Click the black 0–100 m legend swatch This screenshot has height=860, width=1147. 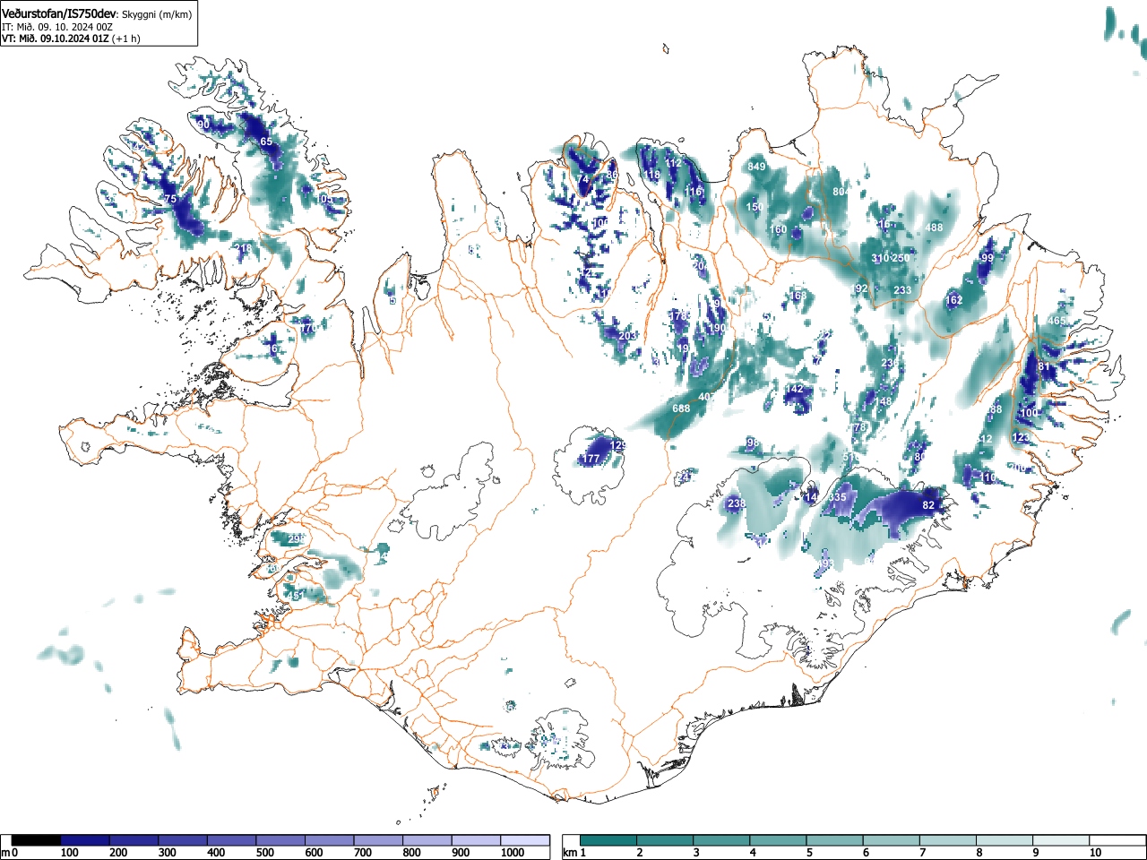(x=37, y=840)
